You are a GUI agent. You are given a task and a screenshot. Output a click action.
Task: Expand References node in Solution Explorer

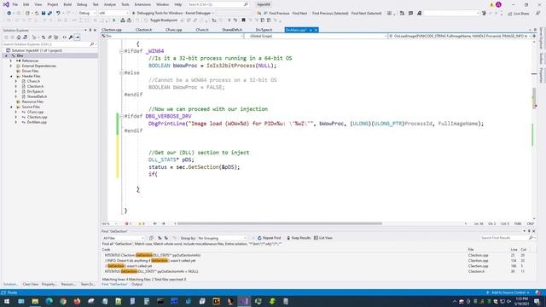click(11, 61)
